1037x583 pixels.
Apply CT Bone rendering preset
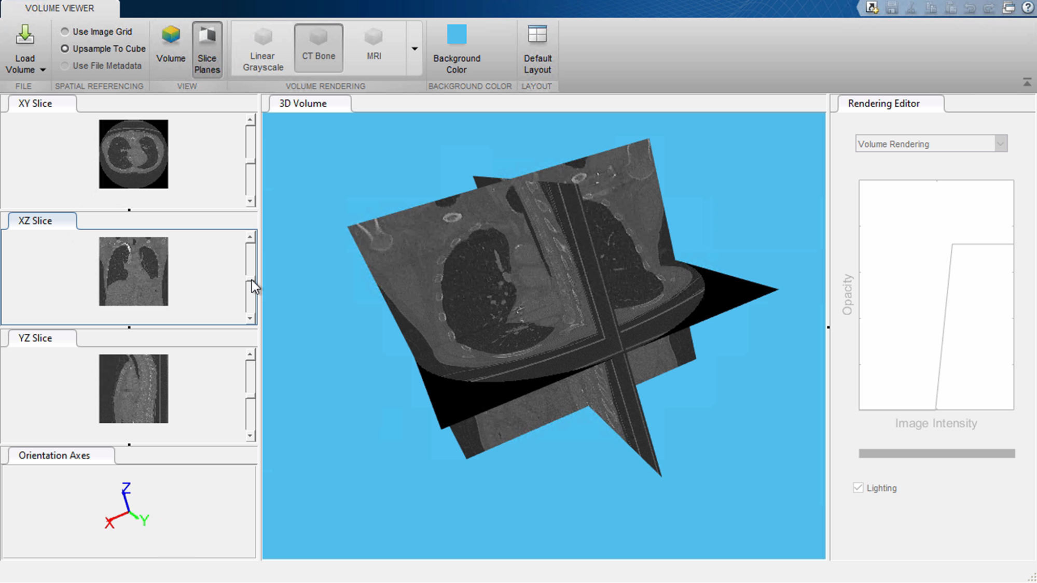(319, 48)
